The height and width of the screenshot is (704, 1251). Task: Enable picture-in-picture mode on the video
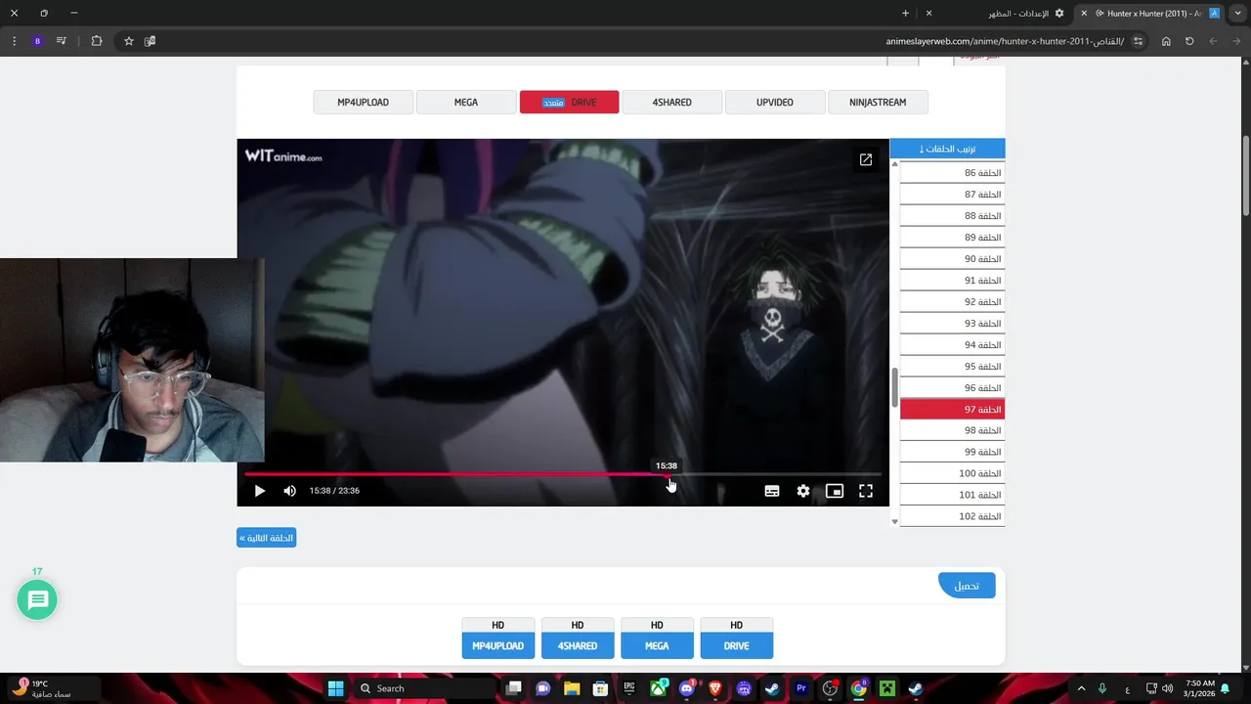(x=835, y=491)
